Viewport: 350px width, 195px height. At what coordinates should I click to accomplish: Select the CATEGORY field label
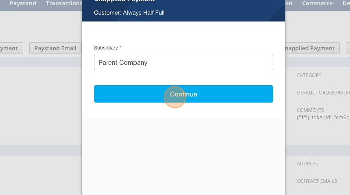click(x=309, y=75)
